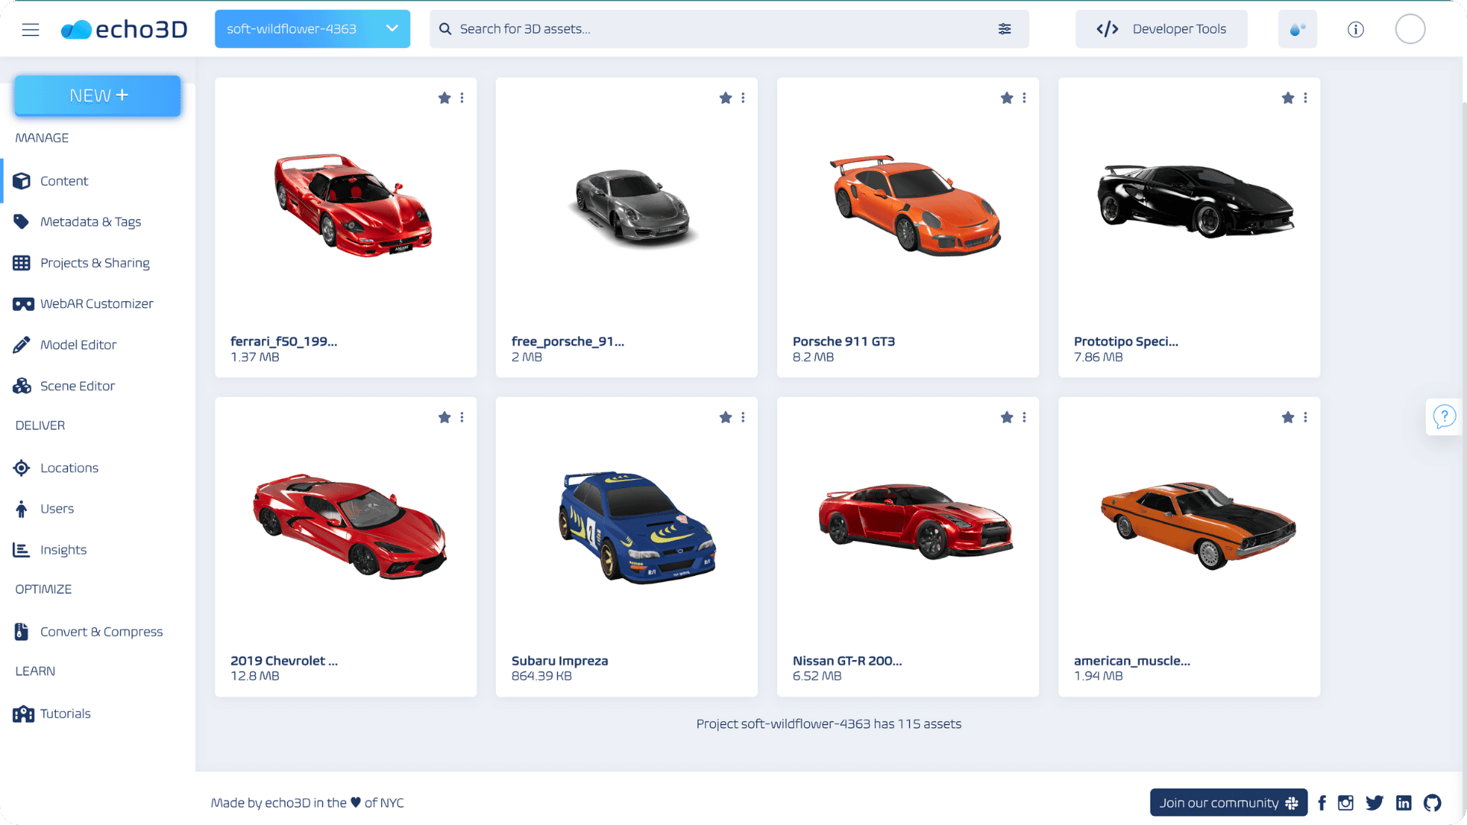
Task: Select the black Prototipo car thumbnail
Action: coord(1195,201)
